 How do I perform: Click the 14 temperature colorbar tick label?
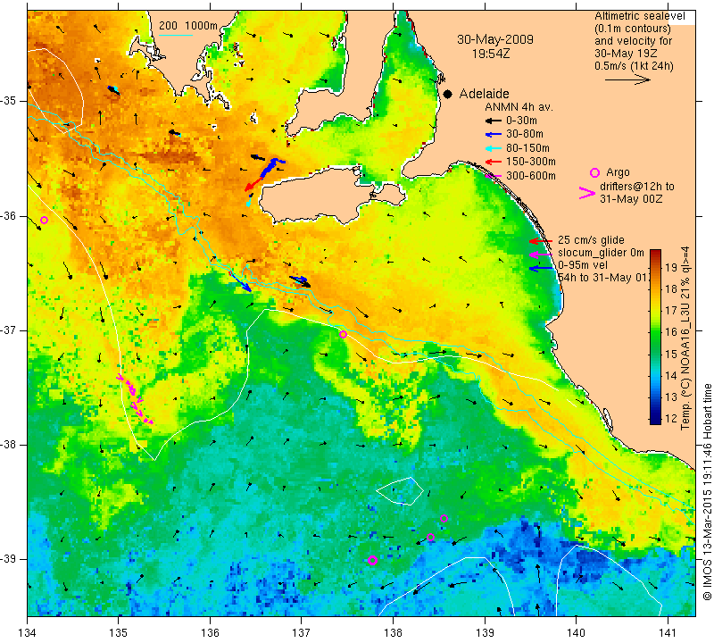tap(672, 376)
